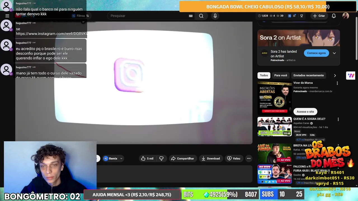Show more filter chips with right arrow
Image resolution: width=358 pixels, height=201 pixels.
click(335, 76)
